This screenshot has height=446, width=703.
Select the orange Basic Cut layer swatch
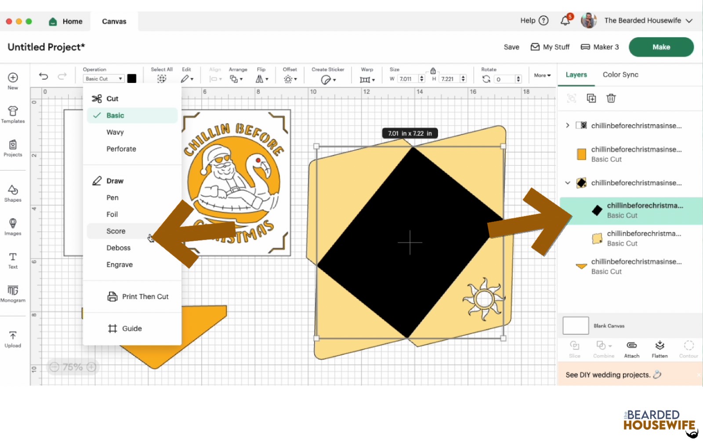click(581, 154)
